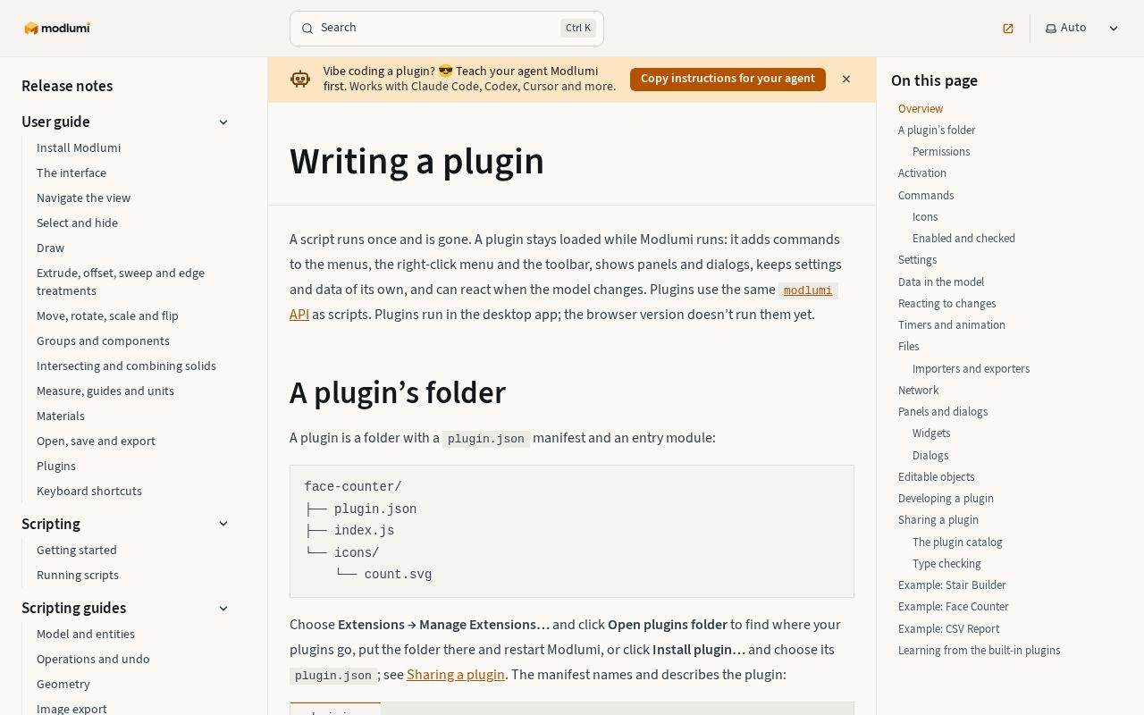Follow the Sharing a plugin inline link
Viewport: 1144px width, 715px height.
click(x=456, y=675)
